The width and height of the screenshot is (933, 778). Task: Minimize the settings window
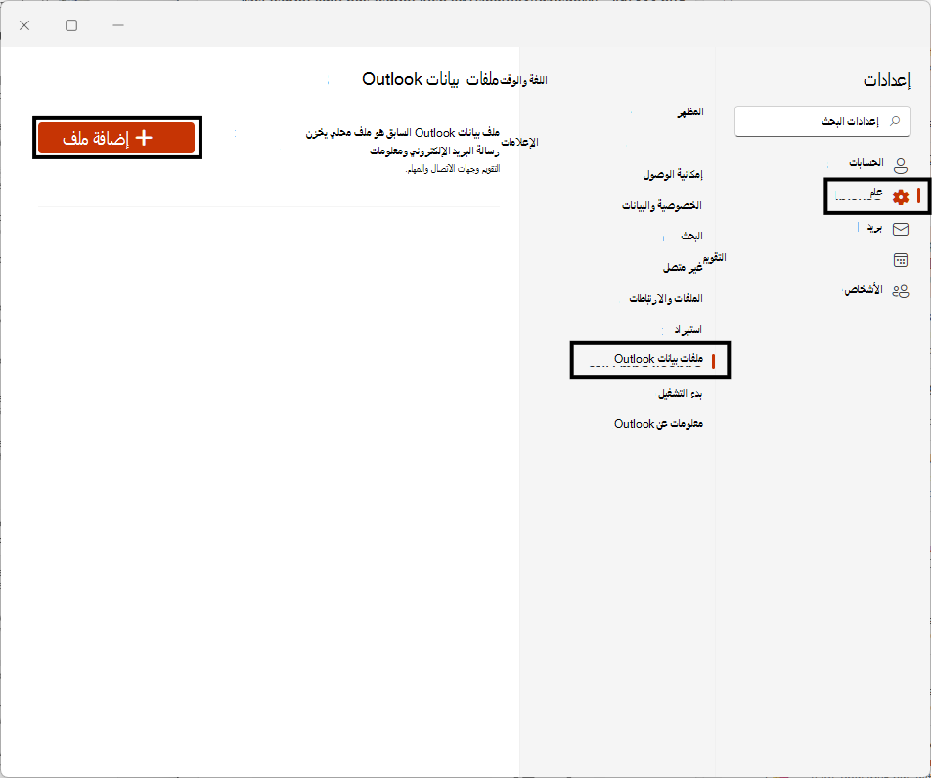pyautogui.click(x=118, y=25)
